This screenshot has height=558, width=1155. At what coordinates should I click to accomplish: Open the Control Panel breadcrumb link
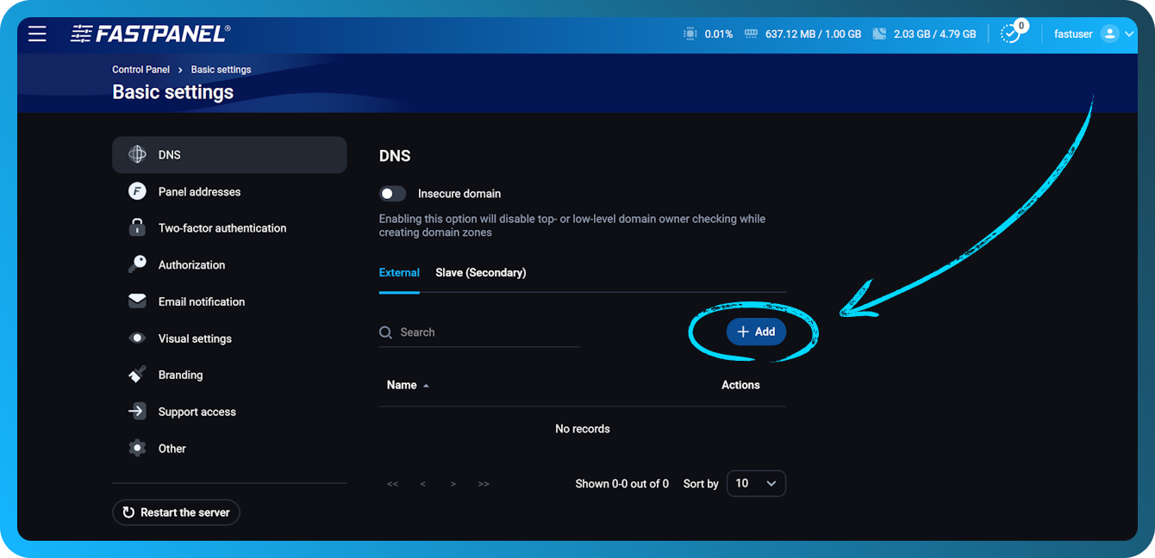pos(140,69)
